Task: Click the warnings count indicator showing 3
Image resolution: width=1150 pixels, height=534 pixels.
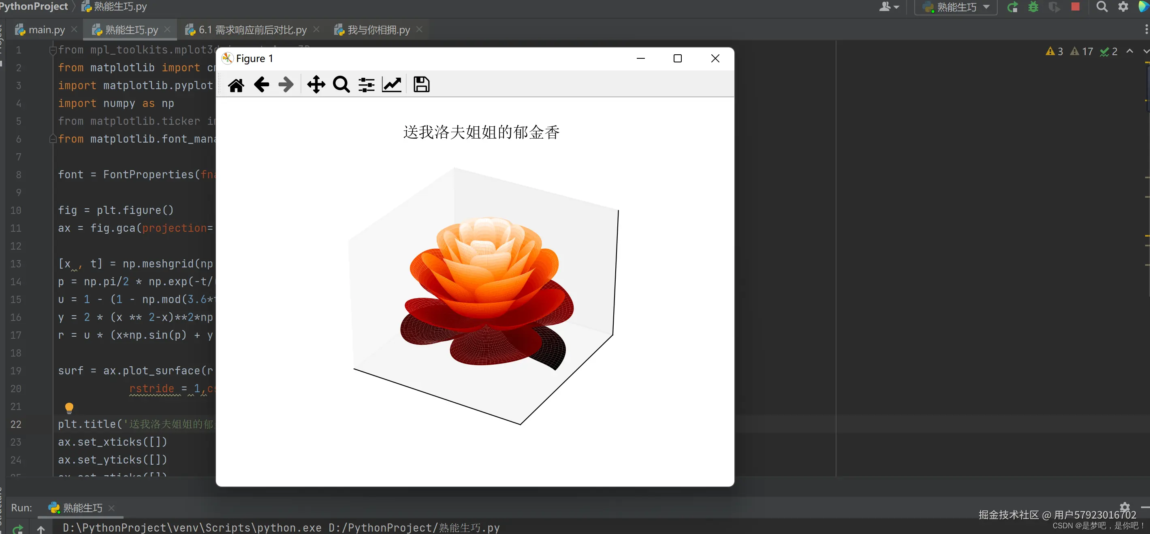Action: pyautogui.click(x=1054, y=51)
